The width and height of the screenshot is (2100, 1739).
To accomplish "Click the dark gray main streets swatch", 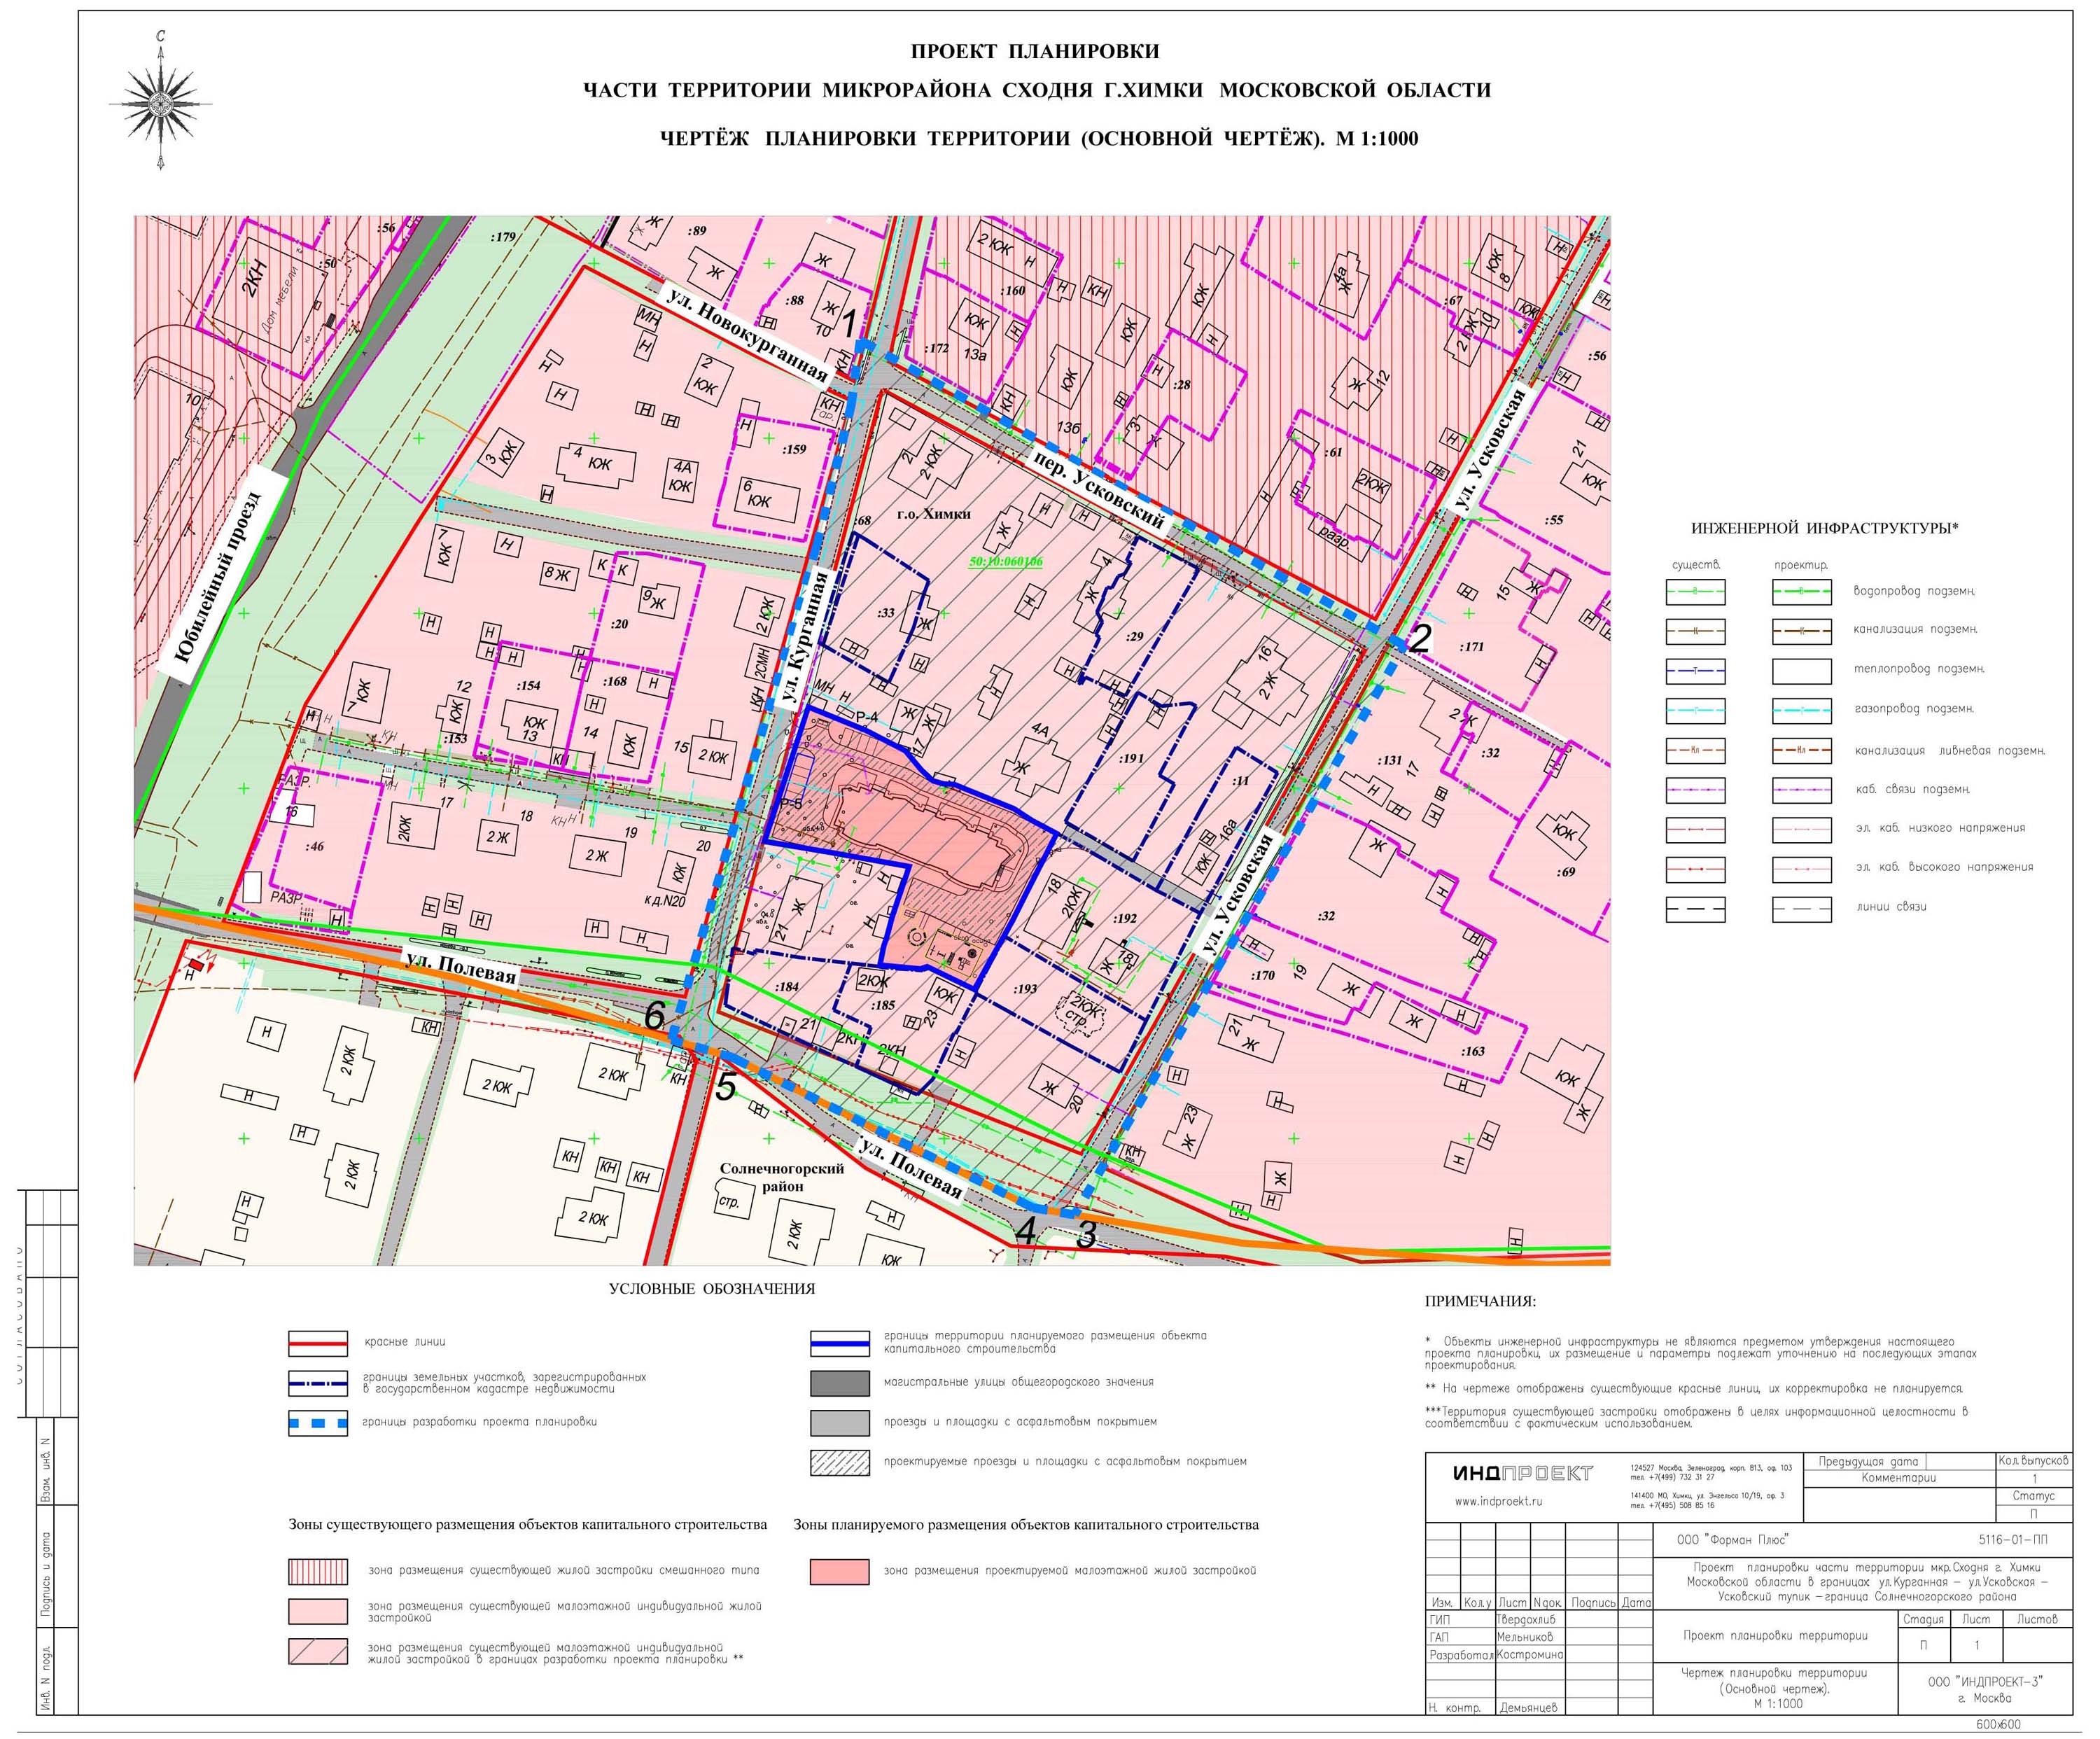I will coord(840,1383).
